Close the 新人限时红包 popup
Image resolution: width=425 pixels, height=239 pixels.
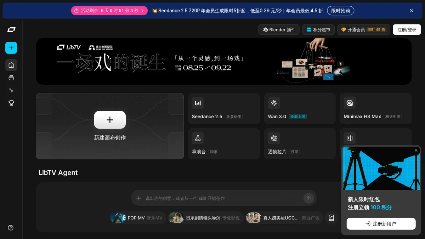click(x=416, y=150)
